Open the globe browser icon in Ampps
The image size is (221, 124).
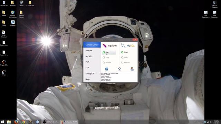[107, 69]
